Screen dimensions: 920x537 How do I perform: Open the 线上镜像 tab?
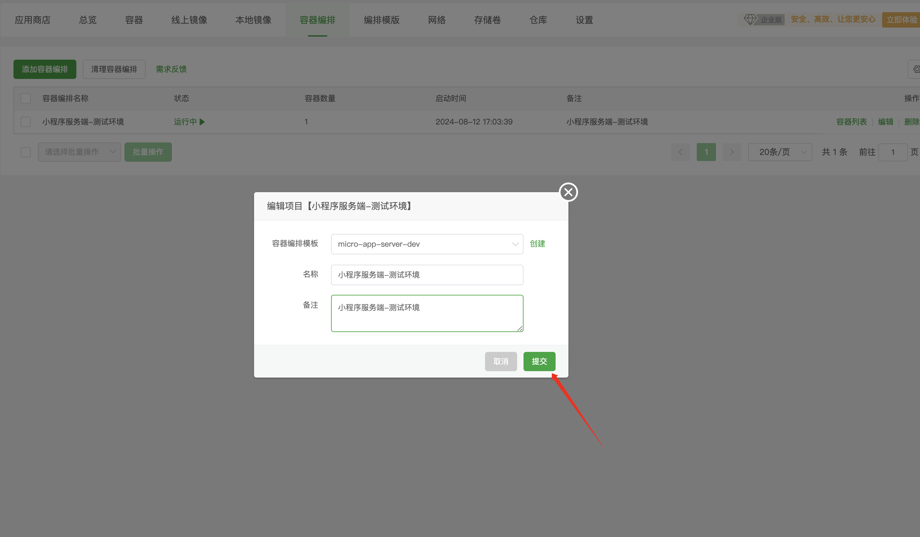189,20
